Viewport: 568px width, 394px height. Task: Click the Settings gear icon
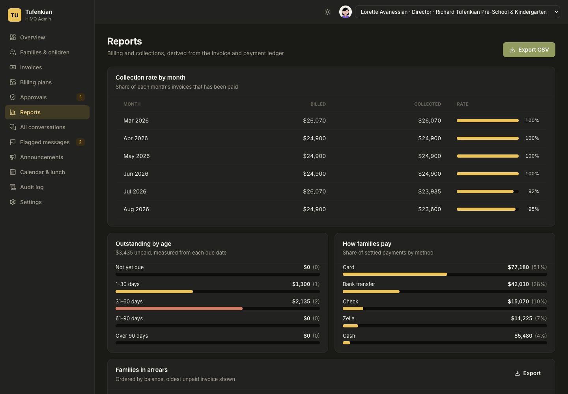point(13,202)
